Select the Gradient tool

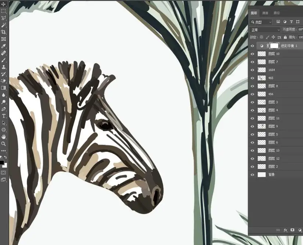(x=3, y=88)
